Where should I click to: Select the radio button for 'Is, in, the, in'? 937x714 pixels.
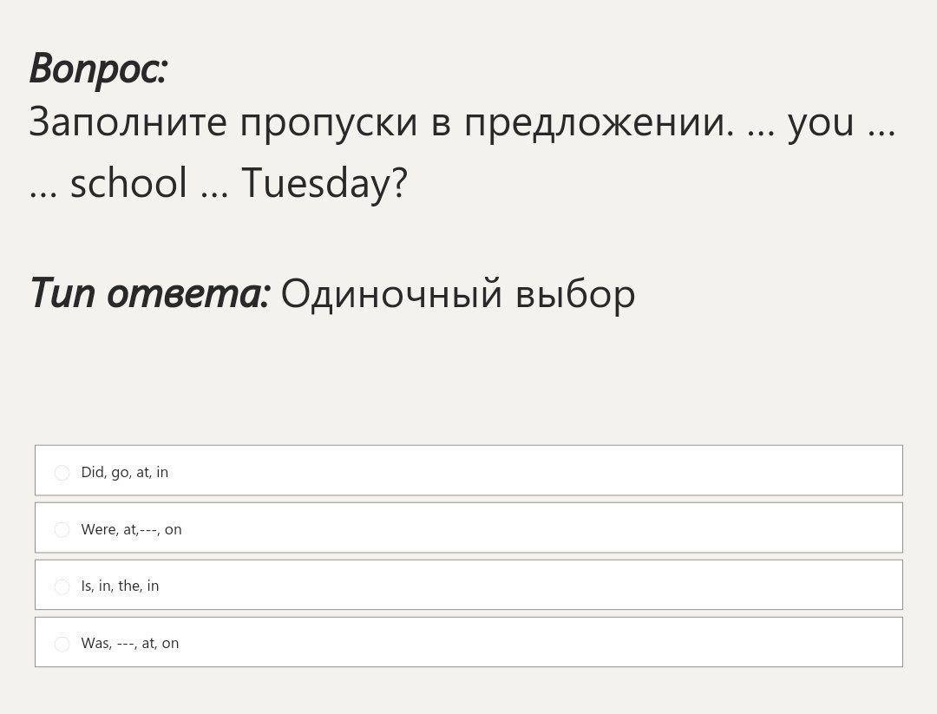tap(62, 587)
